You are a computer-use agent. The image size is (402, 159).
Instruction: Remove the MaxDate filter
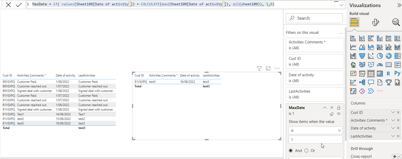click(332, 108)
